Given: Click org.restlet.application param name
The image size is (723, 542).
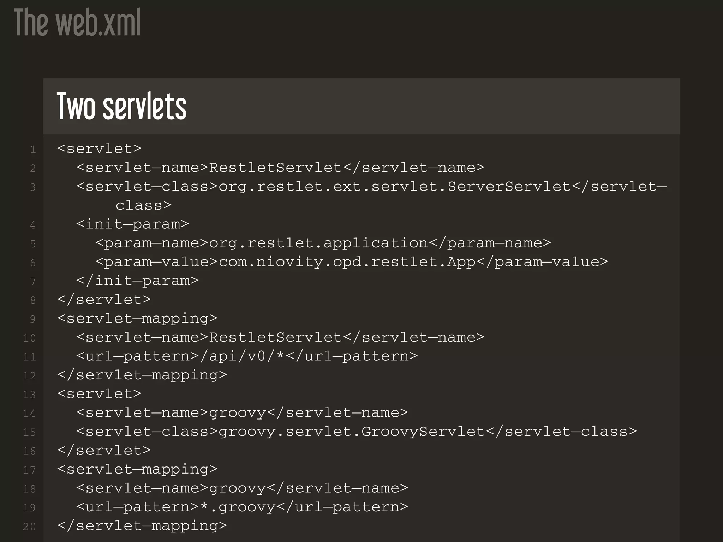Looking at the screenshot, I should 318,243.
